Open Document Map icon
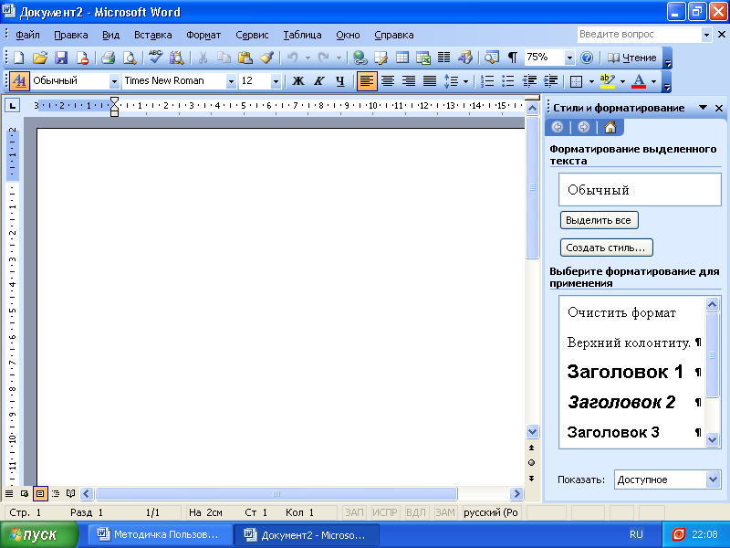The width and height of the screenshot is (730, 548). click(x=491, y=58)
